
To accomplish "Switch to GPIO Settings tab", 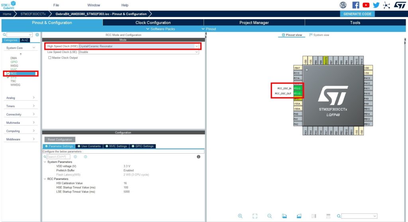I will [x=143, y=146].
